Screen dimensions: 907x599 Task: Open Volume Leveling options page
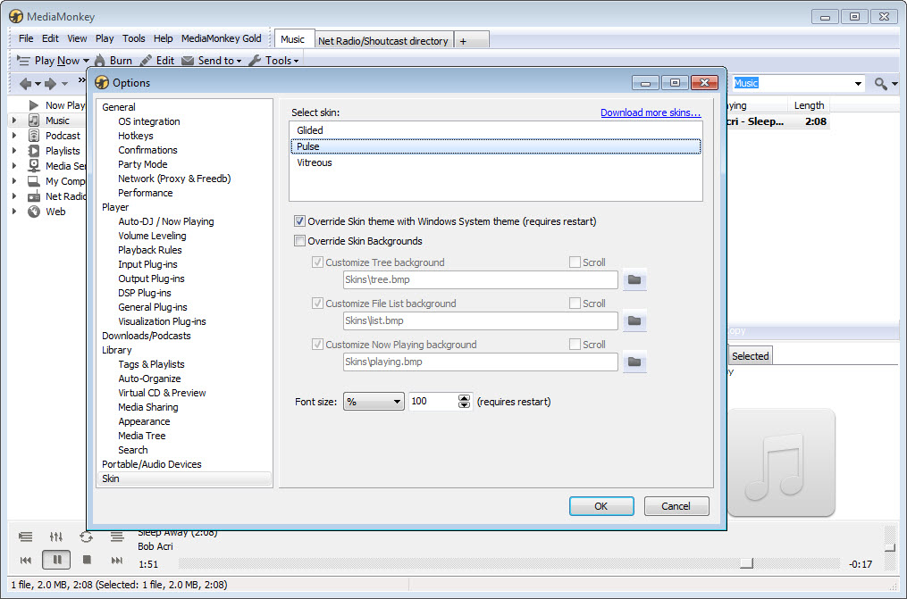coord(152,236)
